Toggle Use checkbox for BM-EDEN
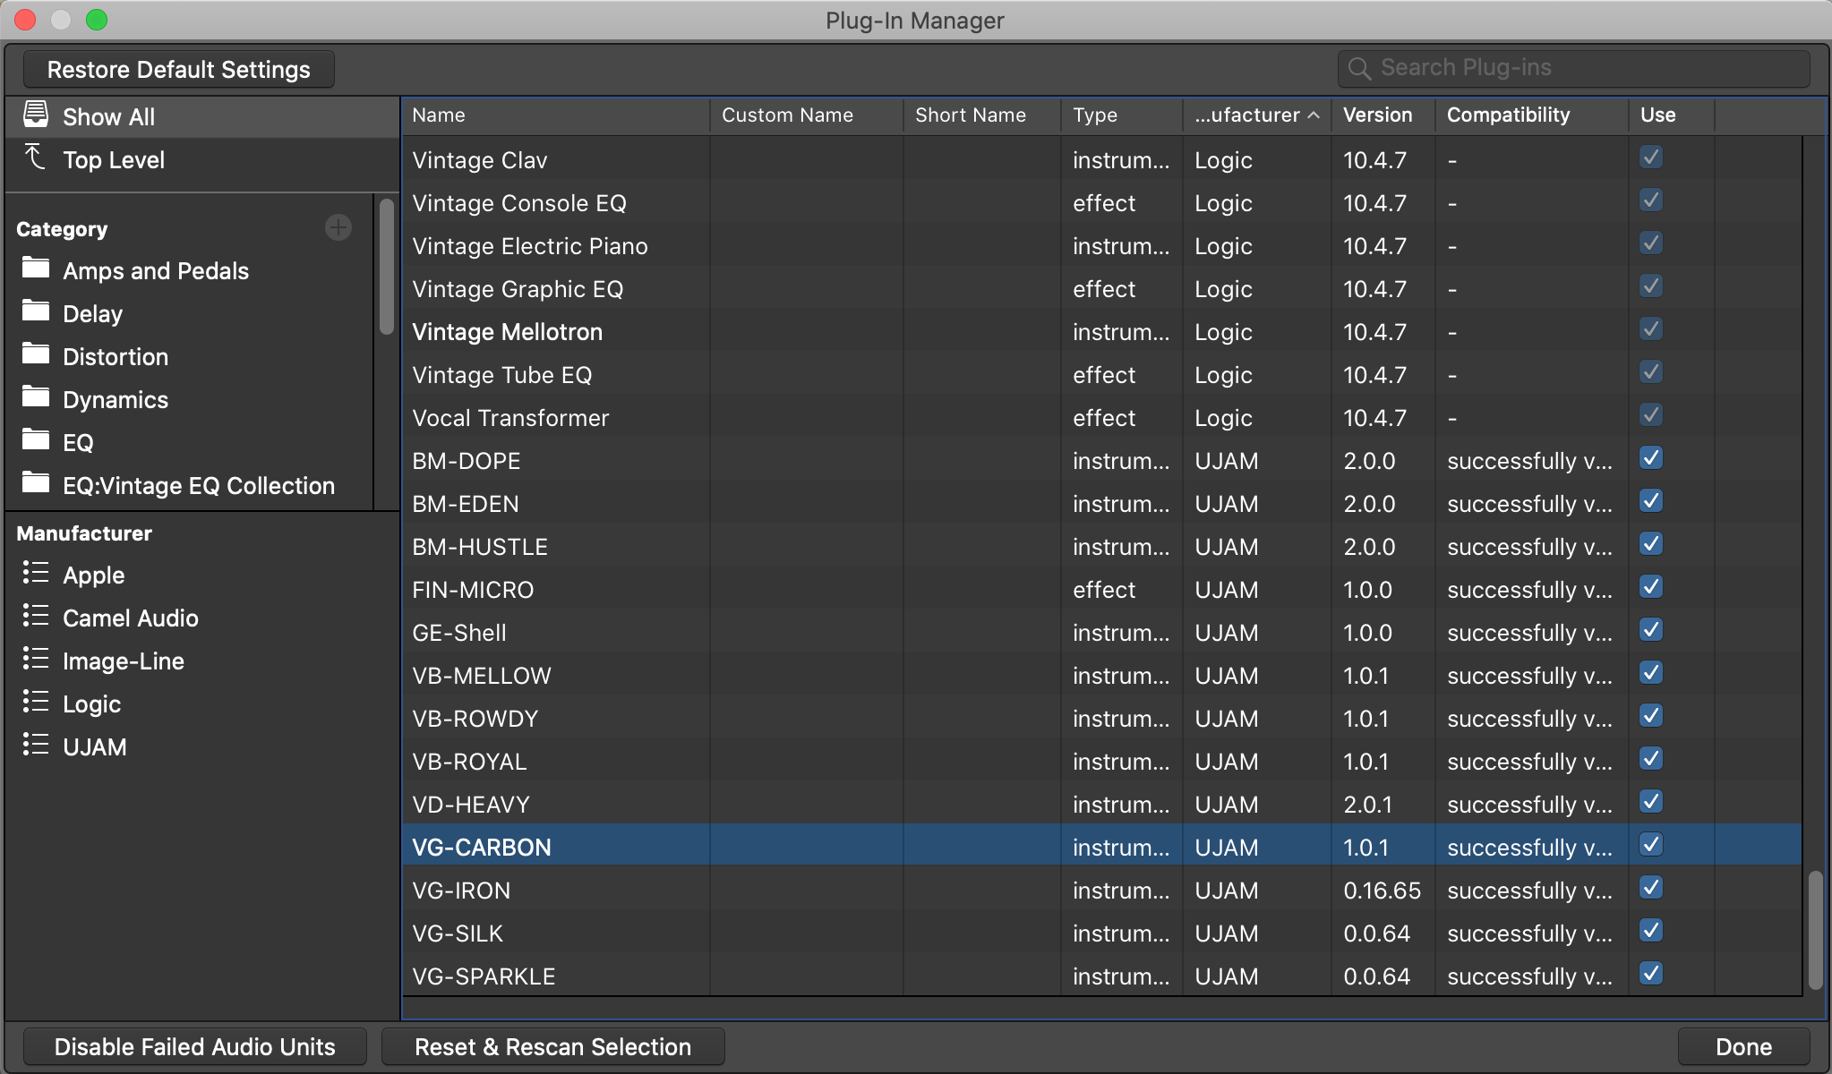This screenshot has width=1832, height=1074. click(1651, 501)
